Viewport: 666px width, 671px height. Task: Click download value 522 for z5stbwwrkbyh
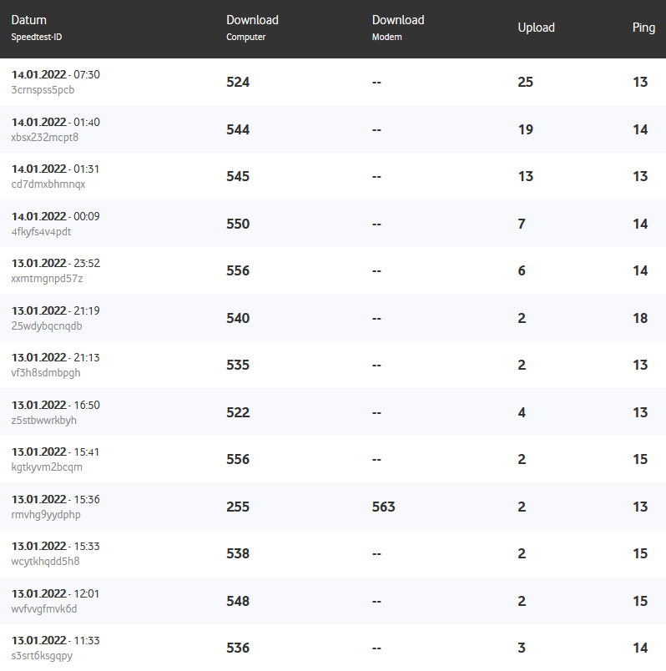tap(238, 412)
